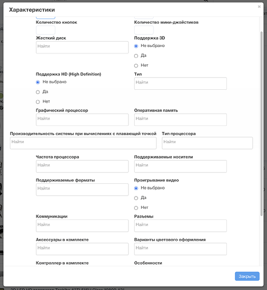Click the Разъемы search field
Screen dimensions: 267x290
(x=181, y=226)
